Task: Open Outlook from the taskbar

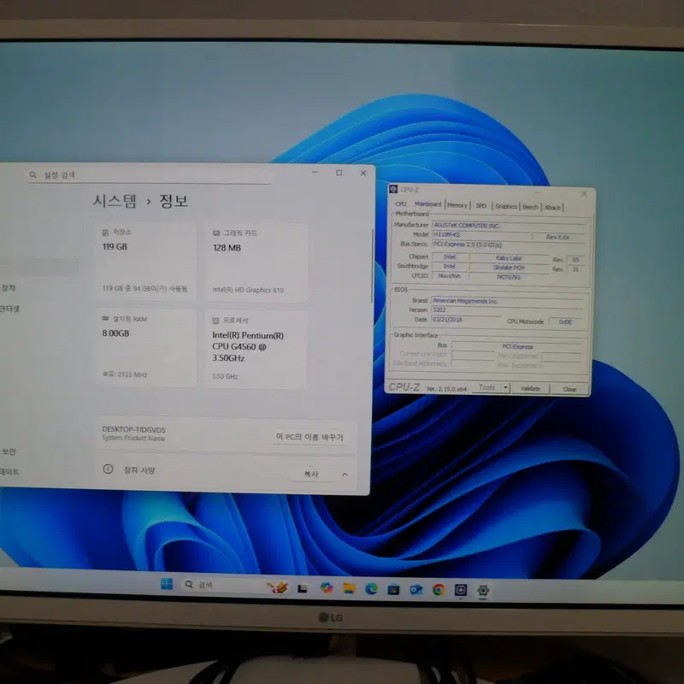Action: (416, 590)
